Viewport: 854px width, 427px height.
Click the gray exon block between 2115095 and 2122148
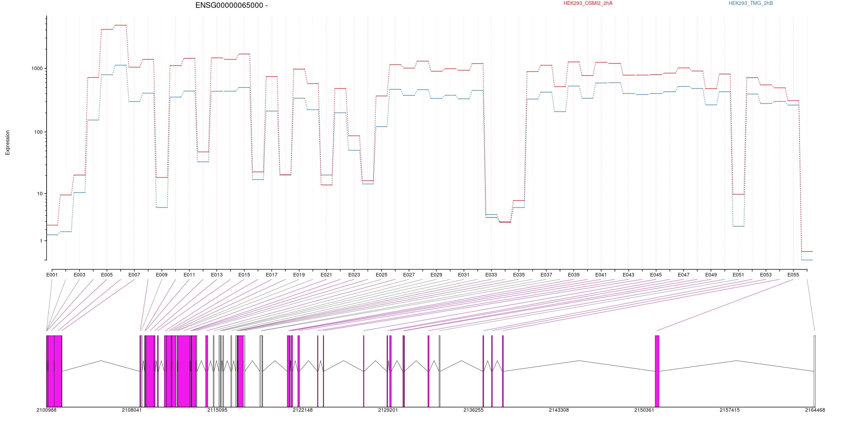[x=261, y=371]
